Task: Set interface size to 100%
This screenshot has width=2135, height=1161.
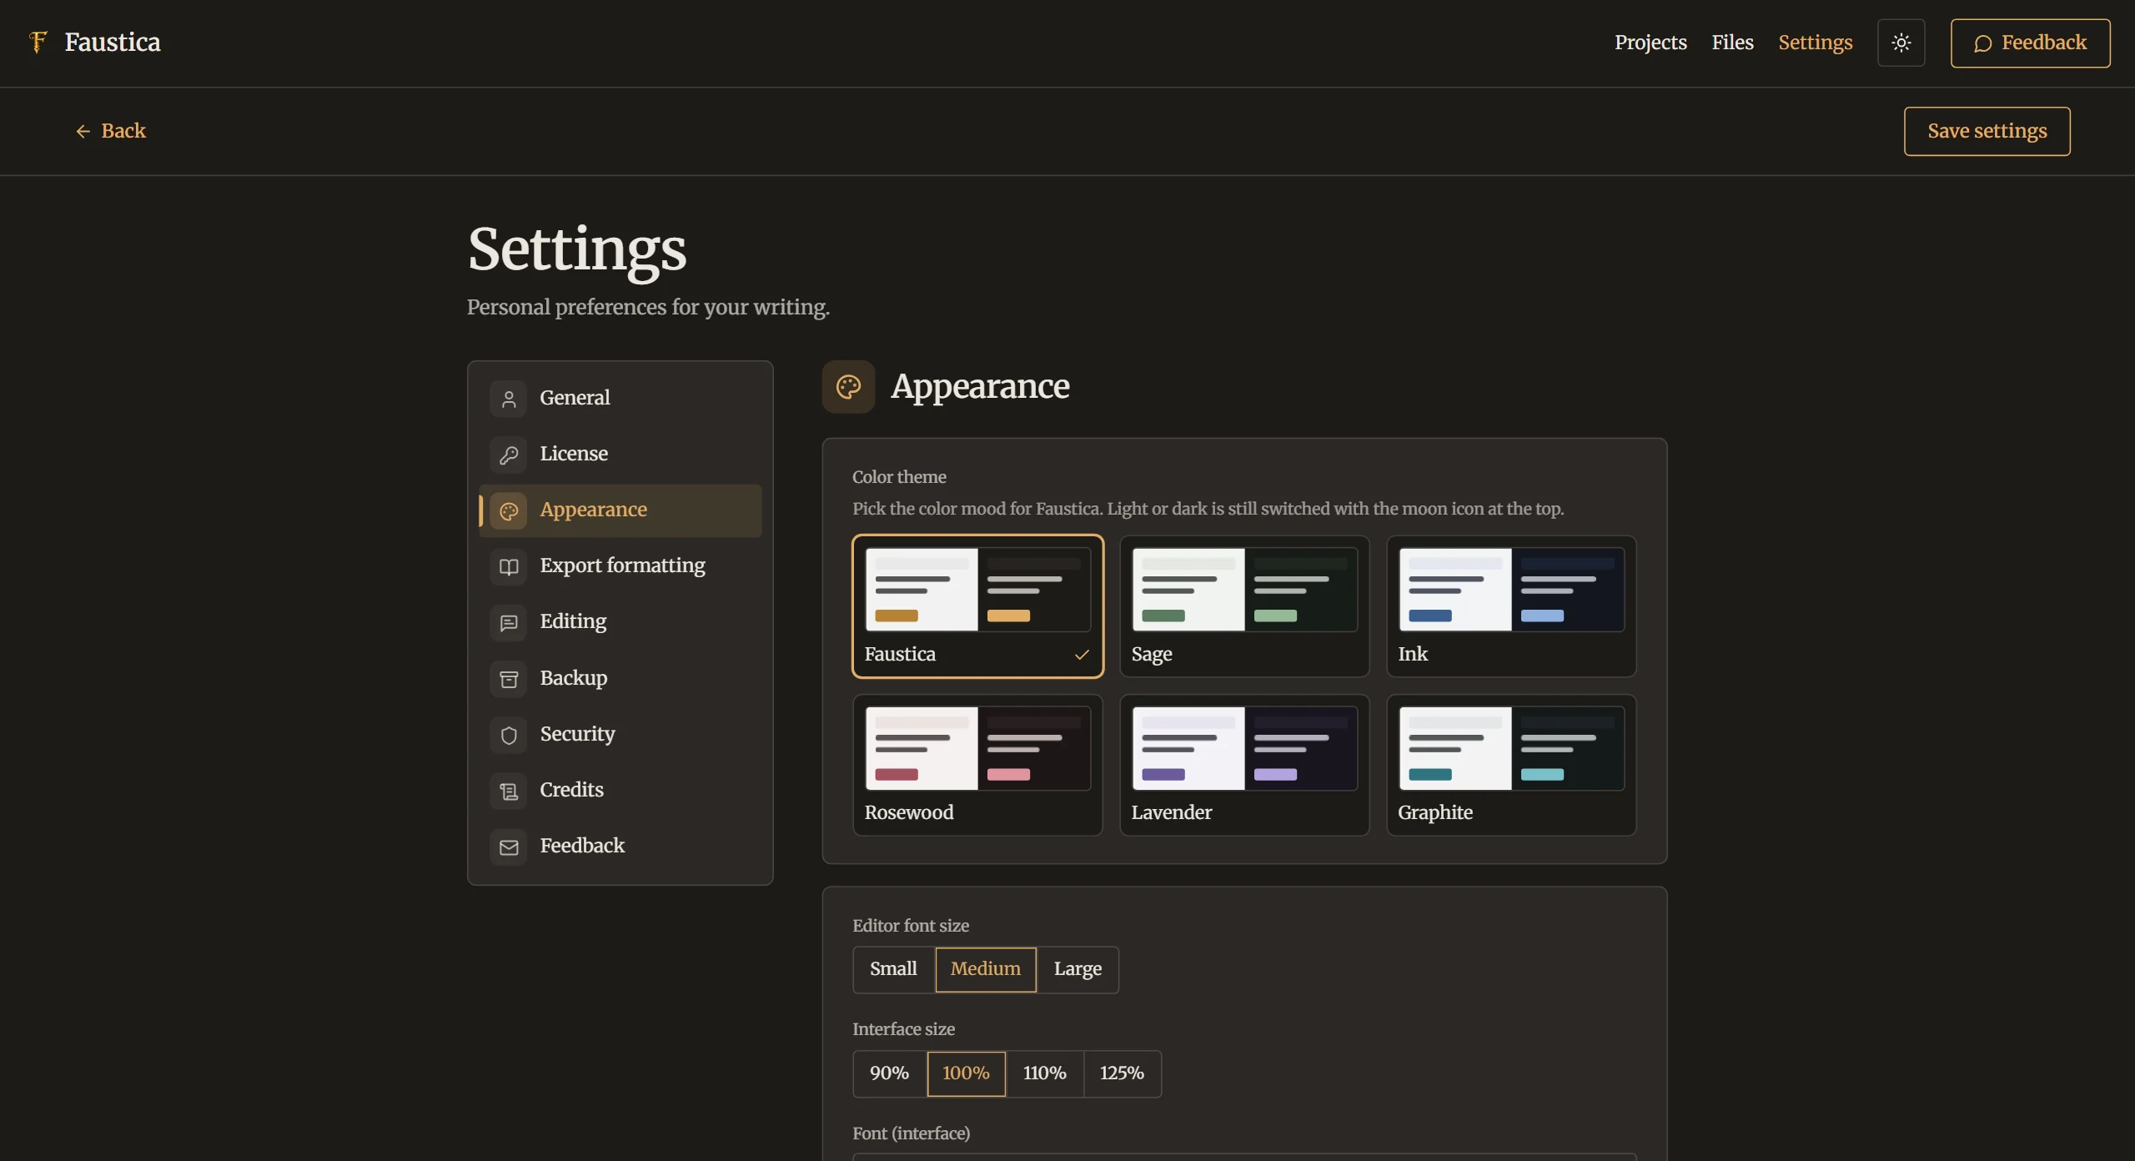Action: [x=966, y=1073]
